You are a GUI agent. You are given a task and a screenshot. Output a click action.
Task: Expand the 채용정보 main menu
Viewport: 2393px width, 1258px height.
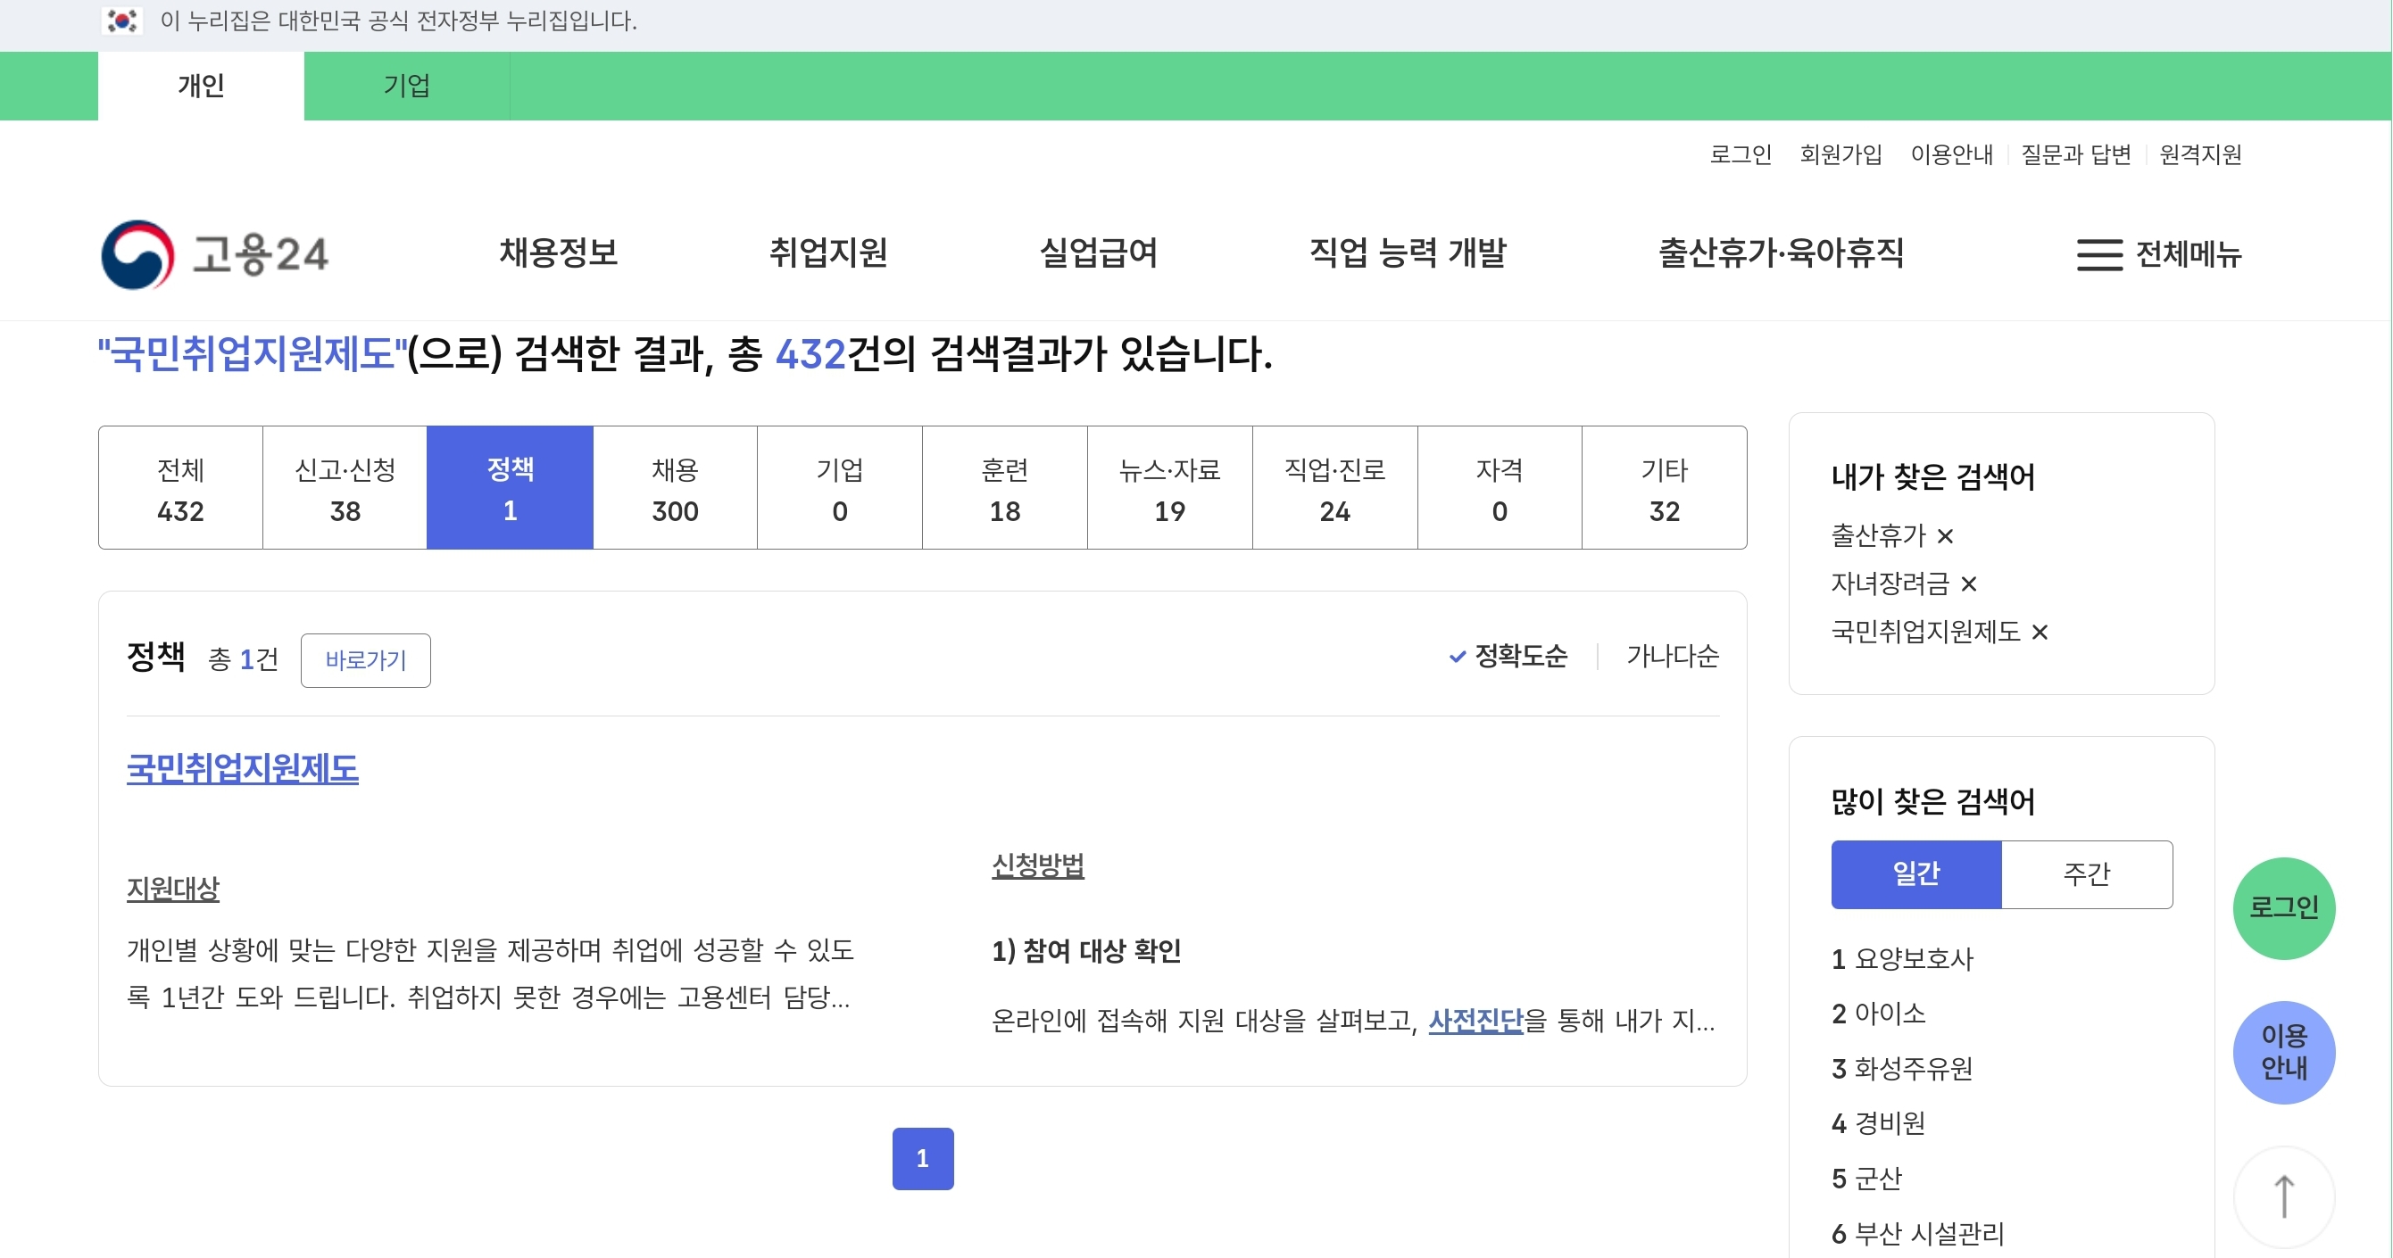[558, 252]
